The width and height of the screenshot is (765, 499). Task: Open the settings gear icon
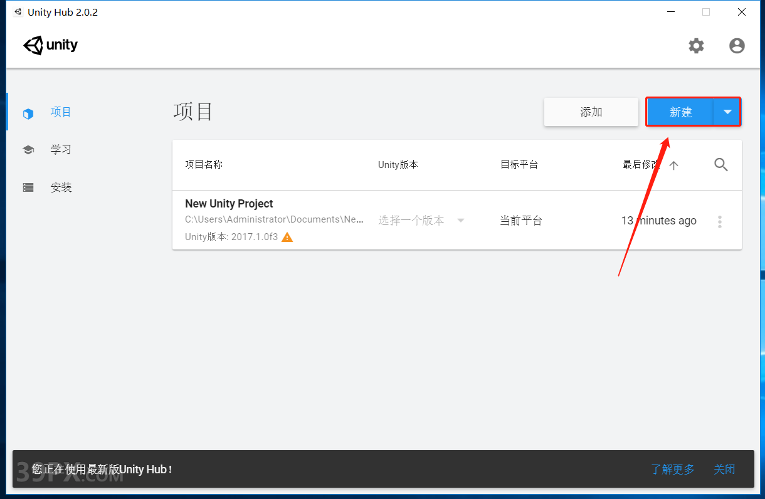tap(696, 46)
